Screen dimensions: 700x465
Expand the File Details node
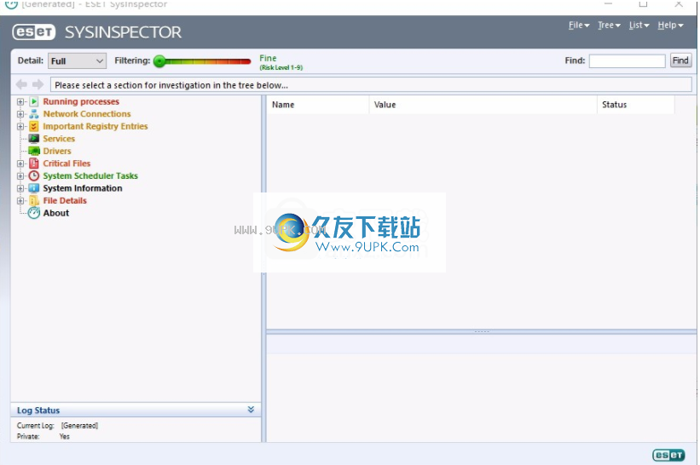(x=20, y=201)
